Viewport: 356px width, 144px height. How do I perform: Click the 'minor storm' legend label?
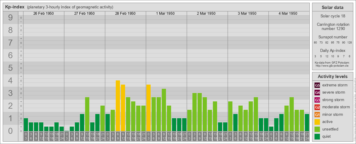click(333, 115)
